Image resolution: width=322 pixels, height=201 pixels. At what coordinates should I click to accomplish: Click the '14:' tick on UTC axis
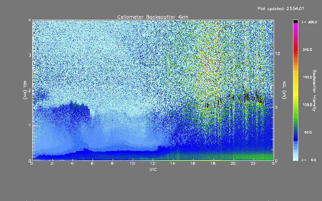click(173, 164)
